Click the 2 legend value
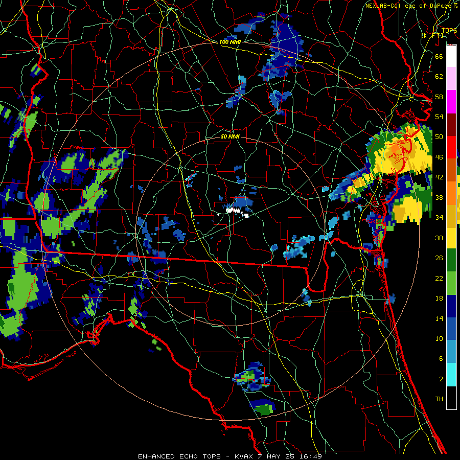 point(441,379)
